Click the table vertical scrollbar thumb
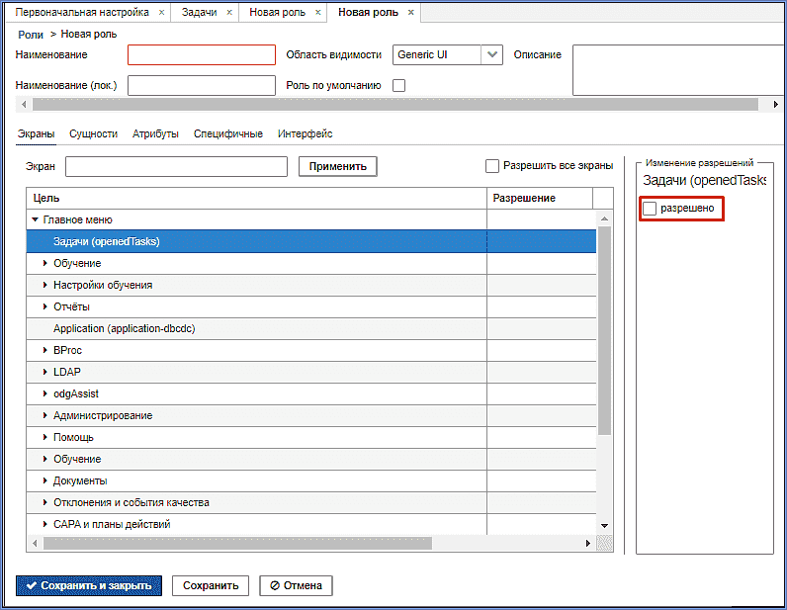Image resolution: width=787 pixels, height=610 pixels. (604, 330)
